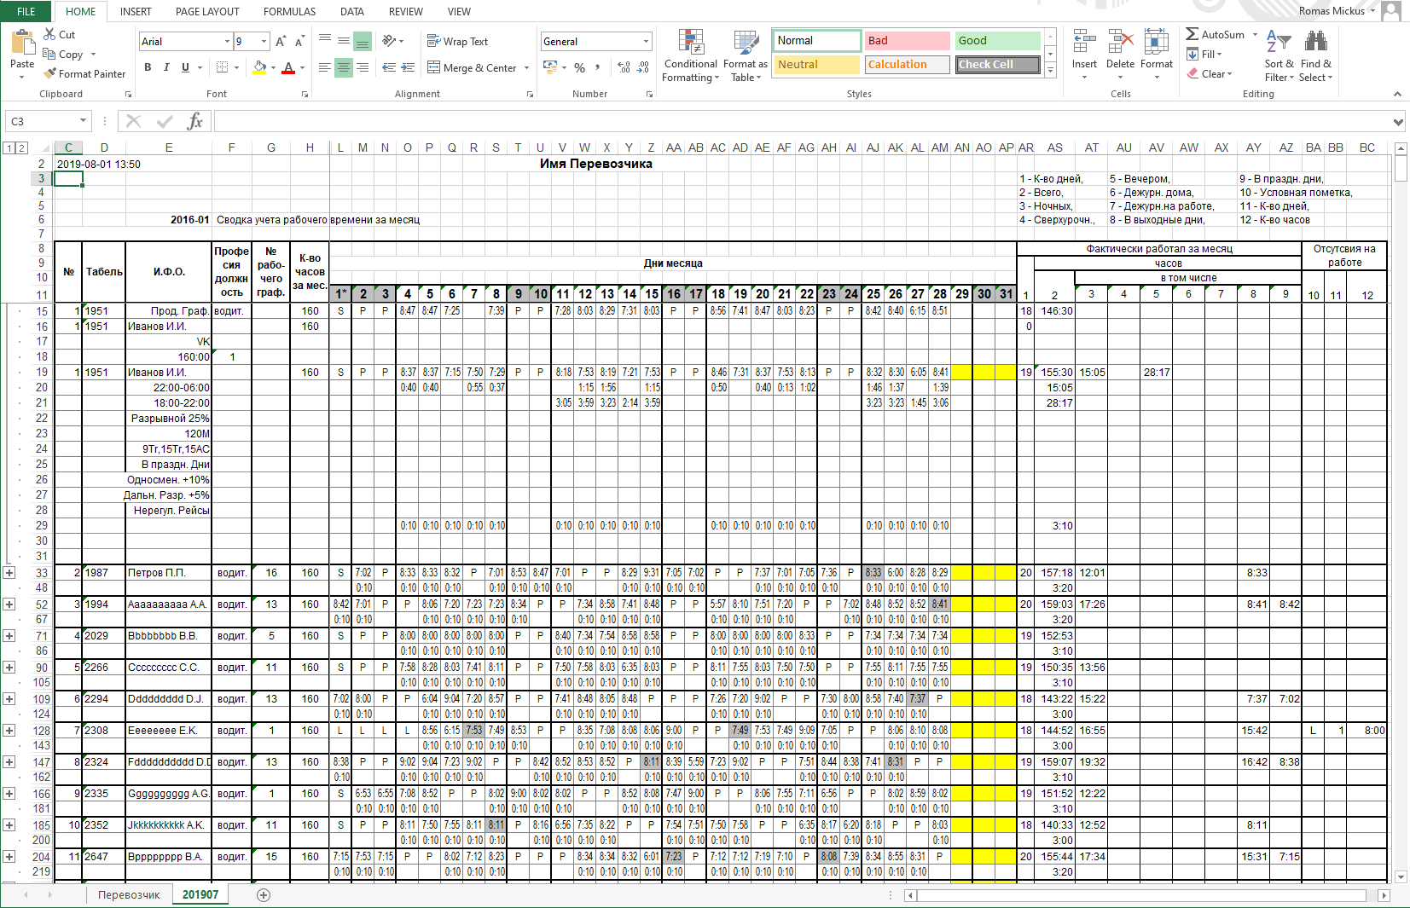The image size is (1410, 908).
Task: Activate Format Painter brush
Action: point(50,73)
